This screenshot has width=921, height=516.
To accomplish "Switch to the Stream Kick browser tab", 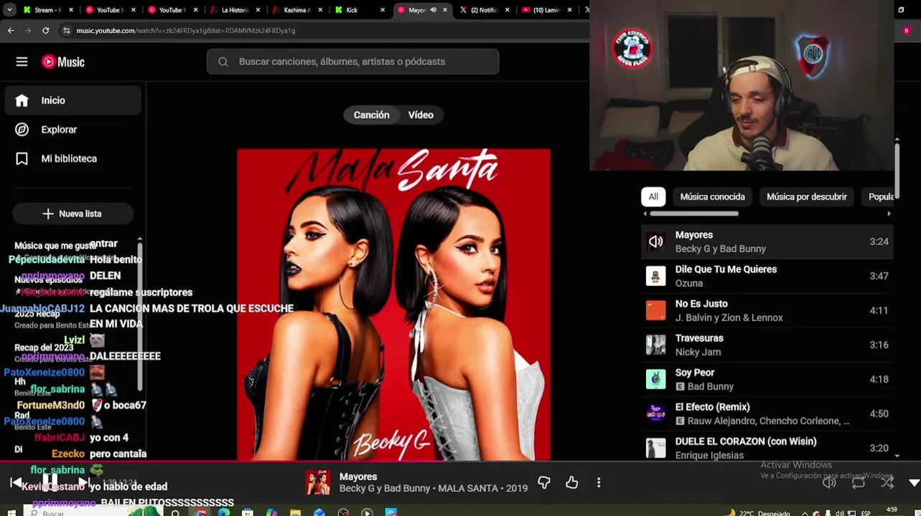I will [49, 10].
